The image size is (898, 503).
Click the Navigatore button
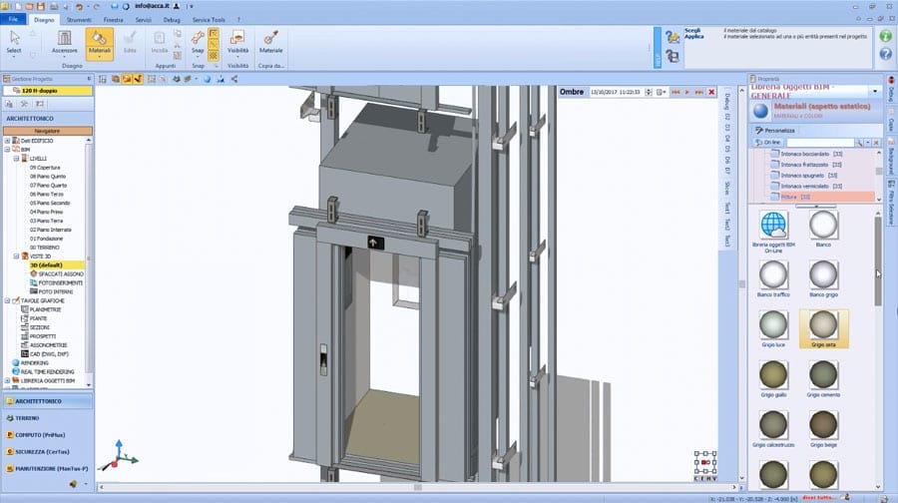tap(48, 131)
